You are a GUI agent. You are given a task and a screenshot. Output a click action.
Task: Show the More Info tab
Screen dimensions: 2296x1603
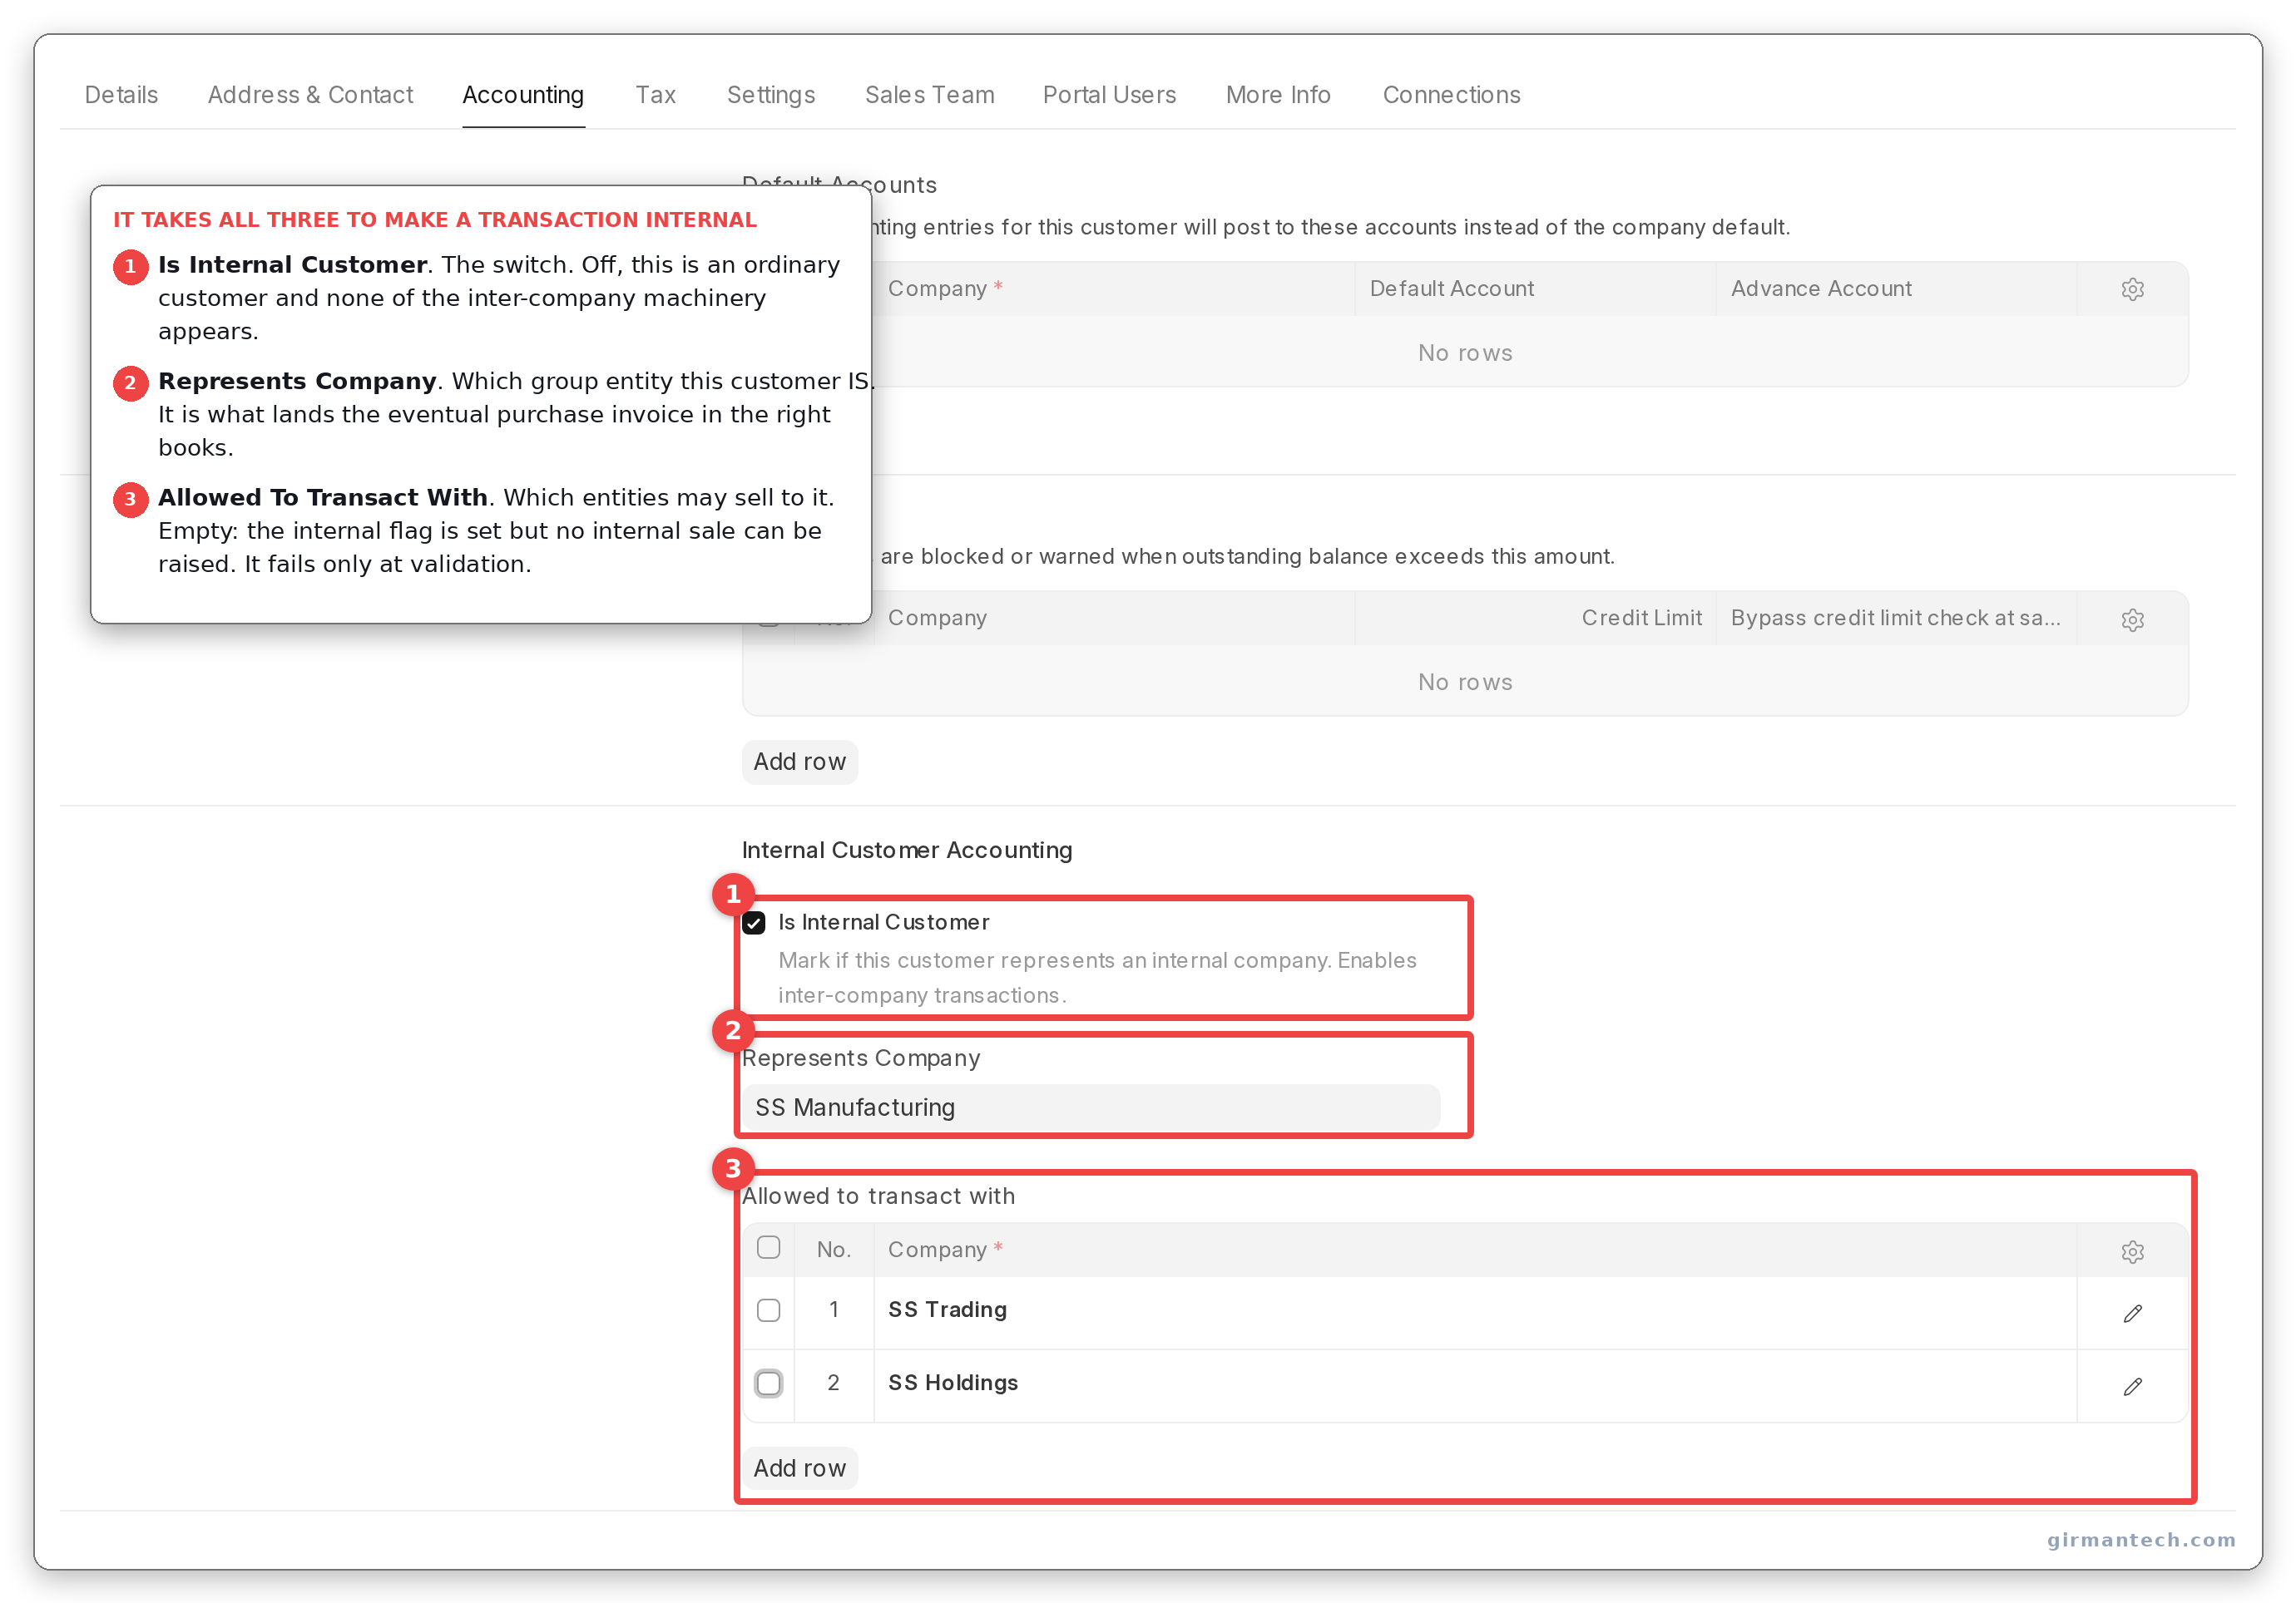1278,95
